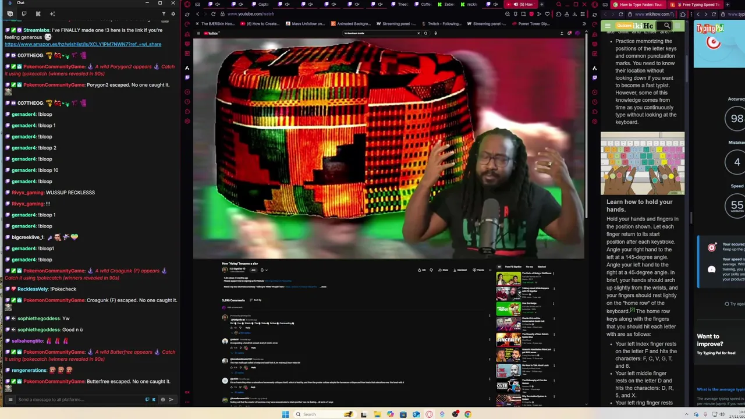Screen dimensions: 745x419
Task: Click the YouTube voice search microphone
Action: tap(435, 33)
